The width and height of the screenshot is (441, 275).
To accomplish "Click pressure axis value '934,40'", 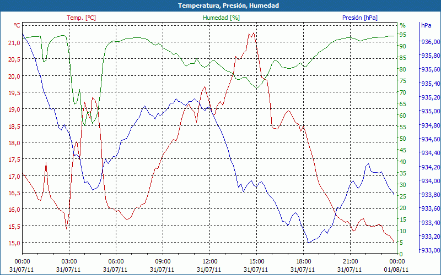I will pos(429,153).
